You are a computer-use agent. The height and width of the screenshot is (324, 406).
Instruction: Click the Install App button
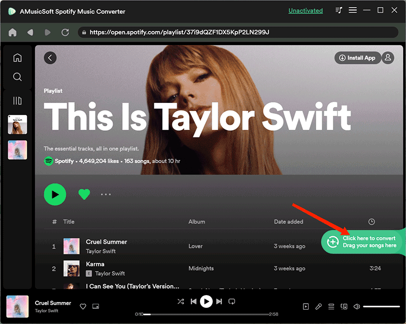pos(357,58)
